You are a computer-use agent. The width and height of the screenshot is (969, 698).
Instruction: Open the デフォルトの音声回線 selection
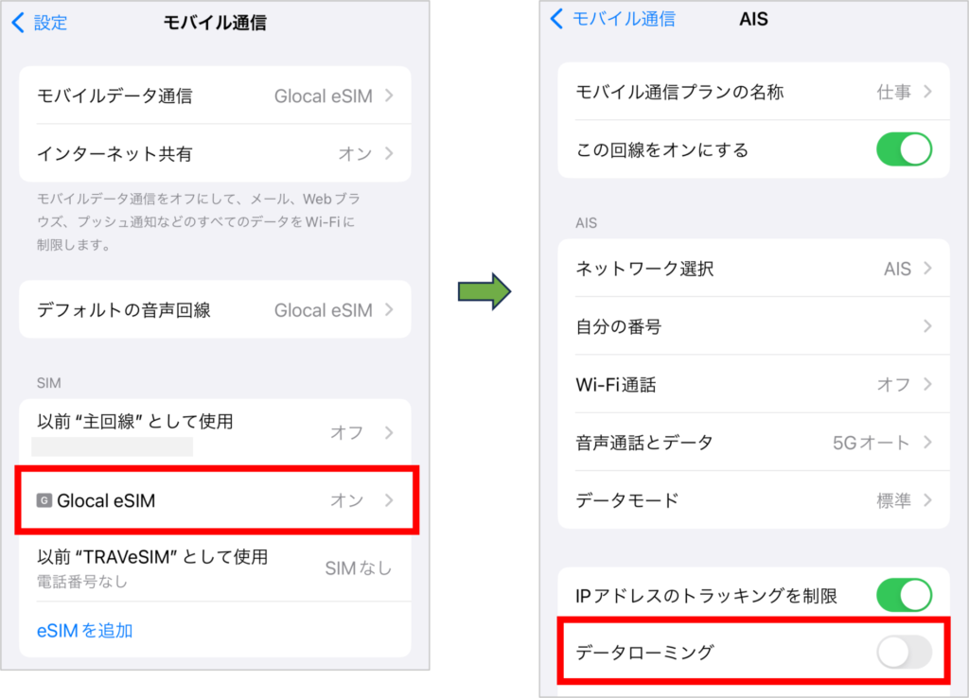pos(215,309)
